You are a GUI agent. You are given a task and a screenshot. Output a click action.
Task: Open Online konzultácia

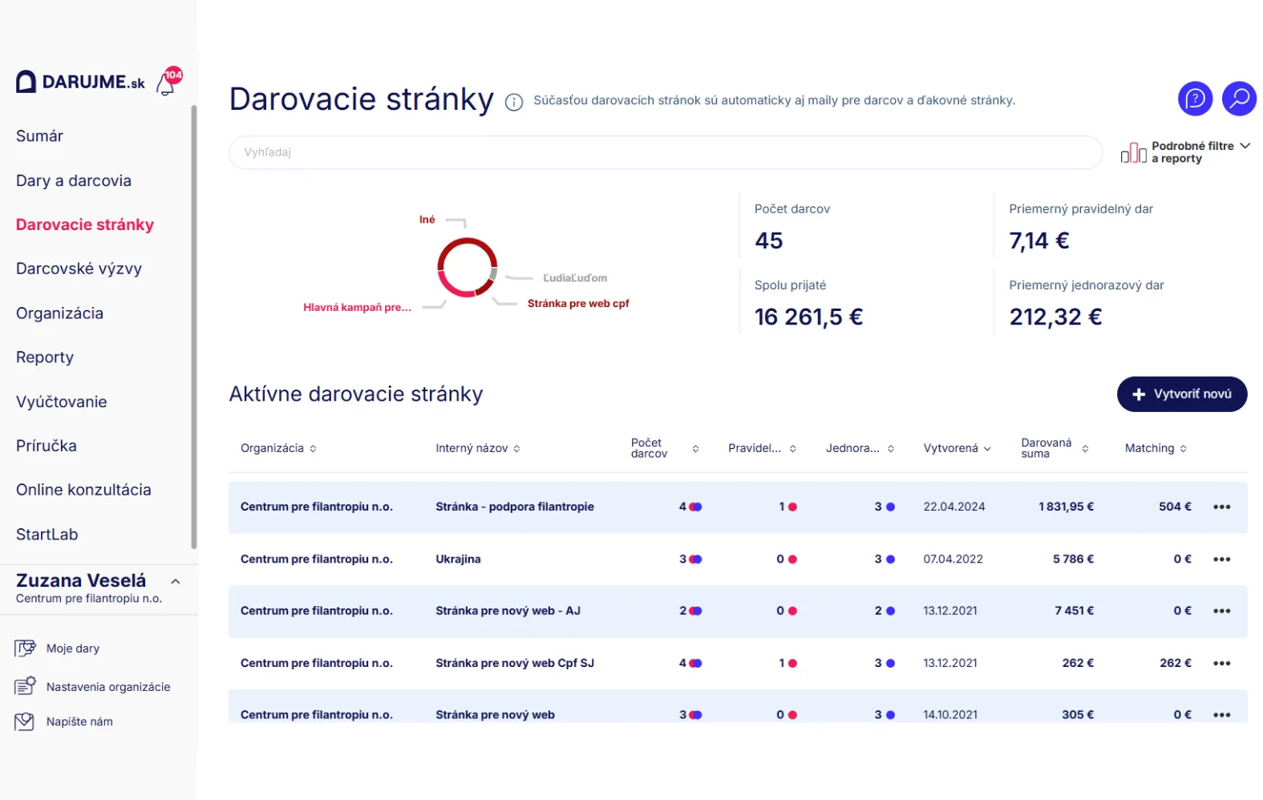(83, 490)
